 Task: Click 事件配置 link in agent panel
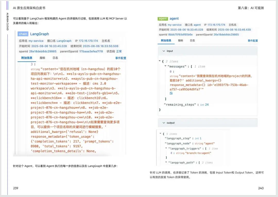(253, 41)
